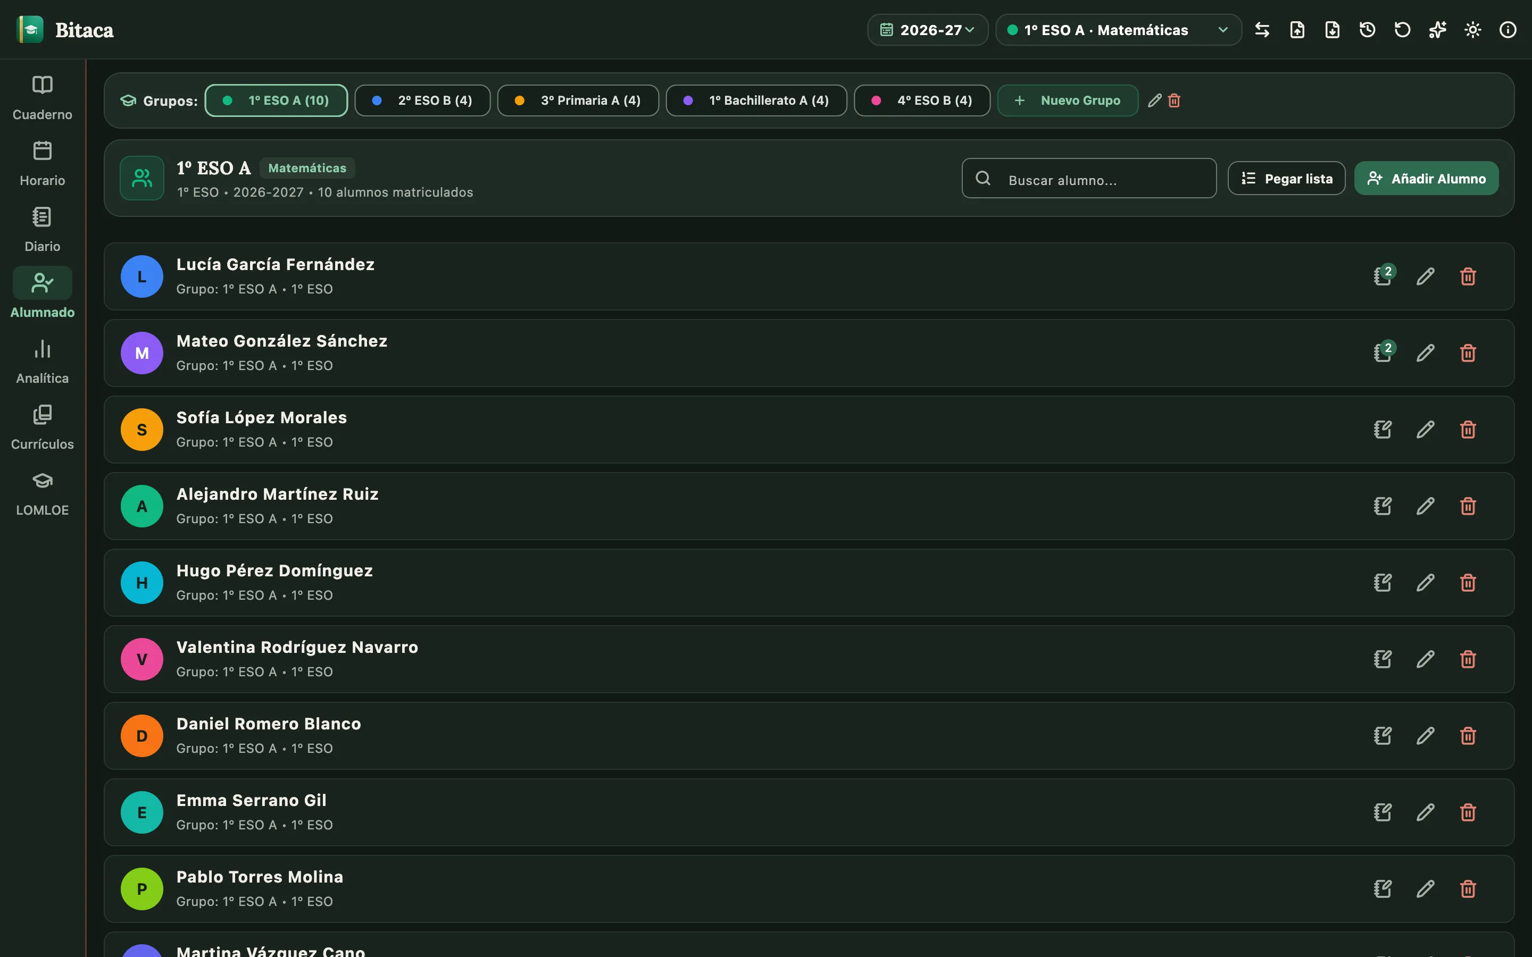Open notes for Alejandro Martínez Ruiz
This screenshot has width=1532, height=957.
click(x=1383, y=506)
